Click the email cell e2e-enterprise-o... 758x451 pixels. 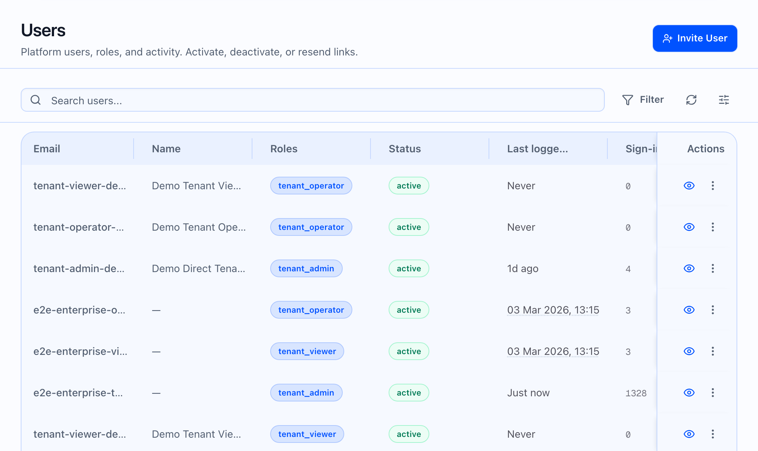[79, 310]
